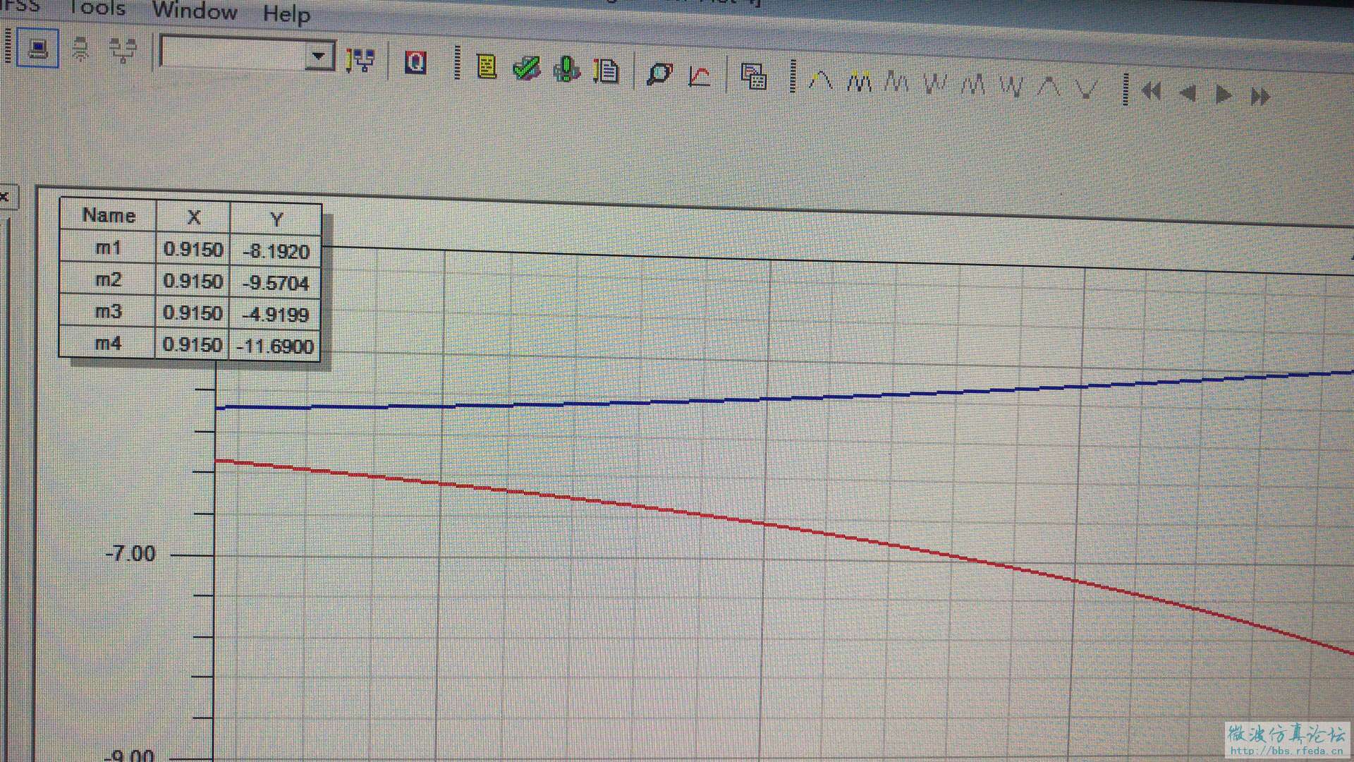Select marker m2 name cell
The image size is (1354, 762).
point(108,279)
